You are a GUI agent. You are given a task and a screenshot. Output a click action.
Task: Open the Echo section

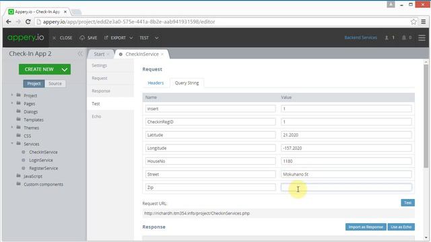pyautogui.click(x=110, y=116)
